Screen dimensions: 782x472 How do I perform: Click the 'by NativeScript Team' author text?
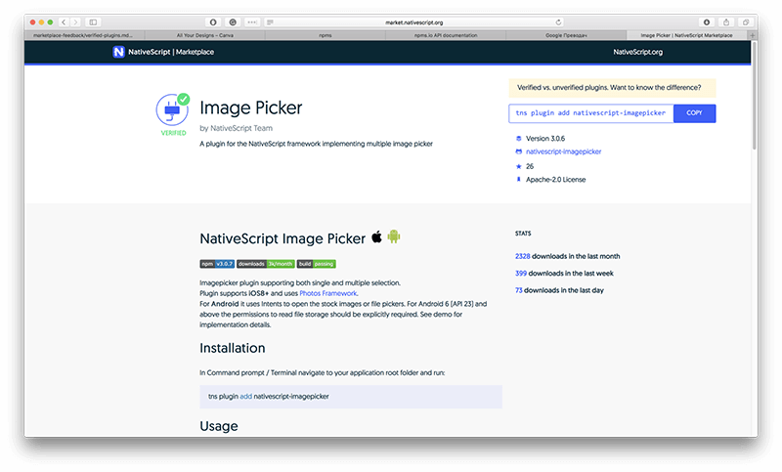tap(236, 128)
